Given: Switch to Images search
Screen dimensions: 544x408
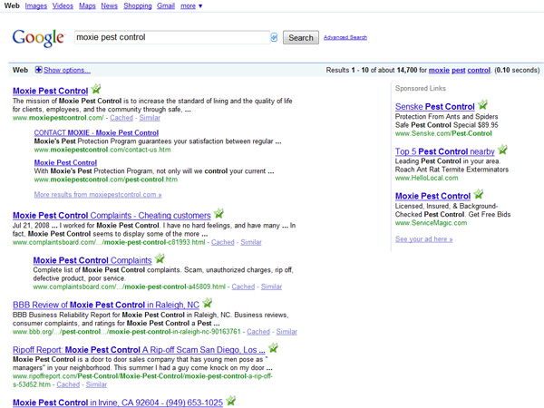Looking at the screenshot, I should click(36, 6).
